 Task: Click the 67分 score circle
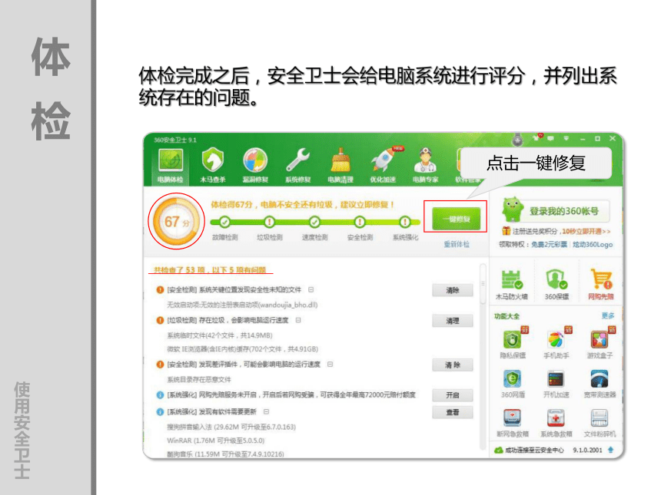[177, 221]
